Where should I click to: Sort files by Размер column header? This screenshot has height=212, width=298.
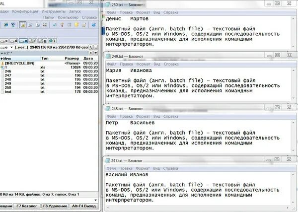coord(72,58)
